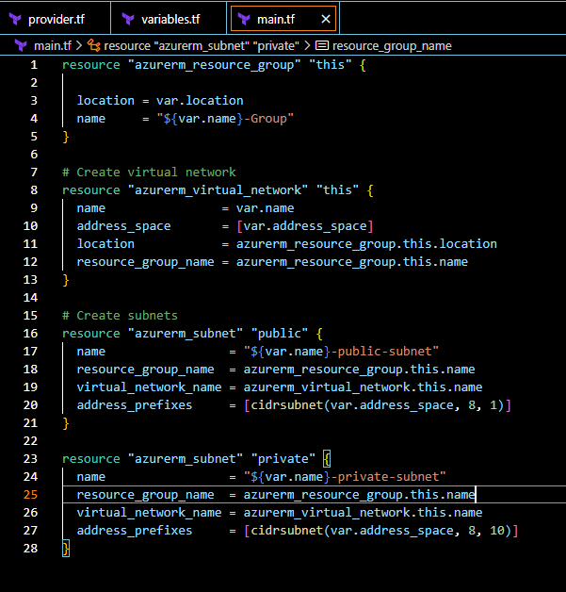The image size is (566, 592).
Task: Click closing brace on line 28
Action: pos(66,549)
